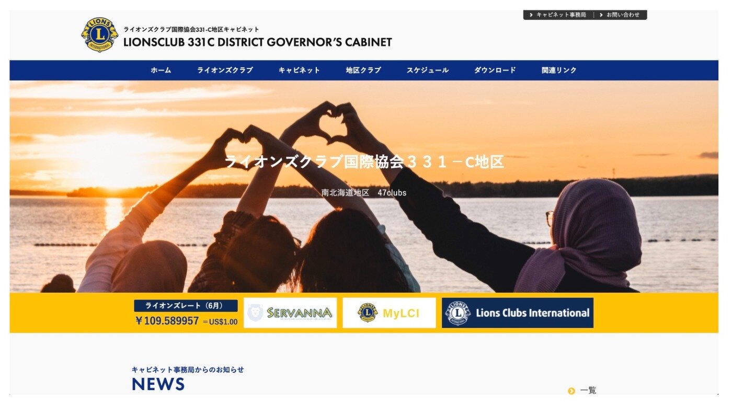
Task: Open the キャビネット事務局 top link
Action: [561, 15]
